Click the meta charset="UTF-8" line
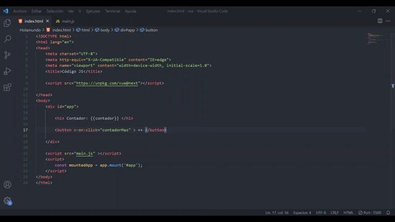The height and width of the screenshot is (222, 395). point(72,54)
